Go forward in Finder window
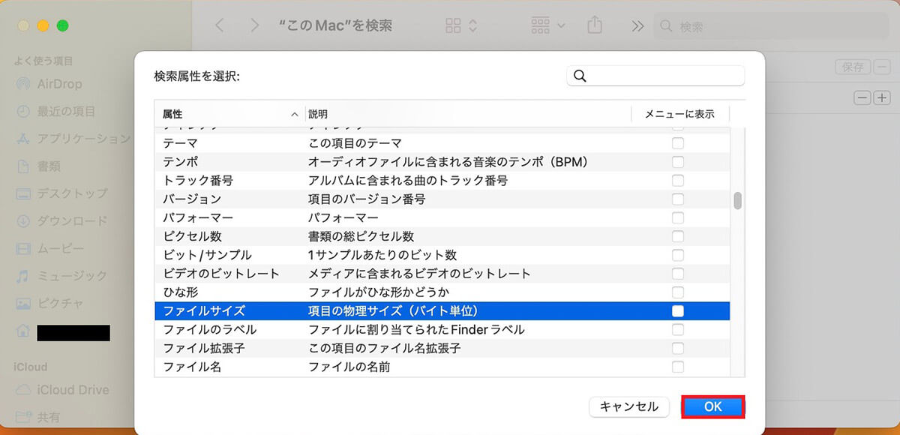The width and height of the screenshot is (900, 435). tap(255, 25)
